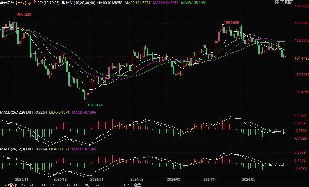Select the VOL indicator
The height and width of the screenshot is (187, 309).
point(56,185)
